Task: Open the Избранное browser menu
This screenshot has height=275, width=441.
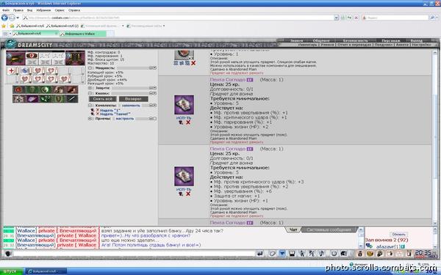Action: 43,10
